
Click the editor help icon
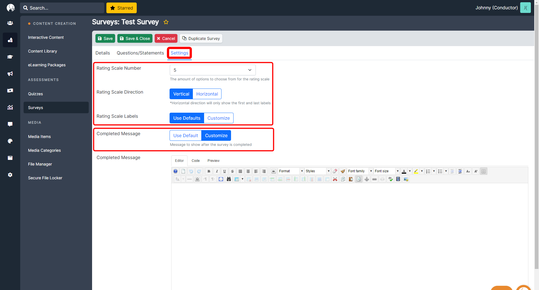(x=175, y=171)
